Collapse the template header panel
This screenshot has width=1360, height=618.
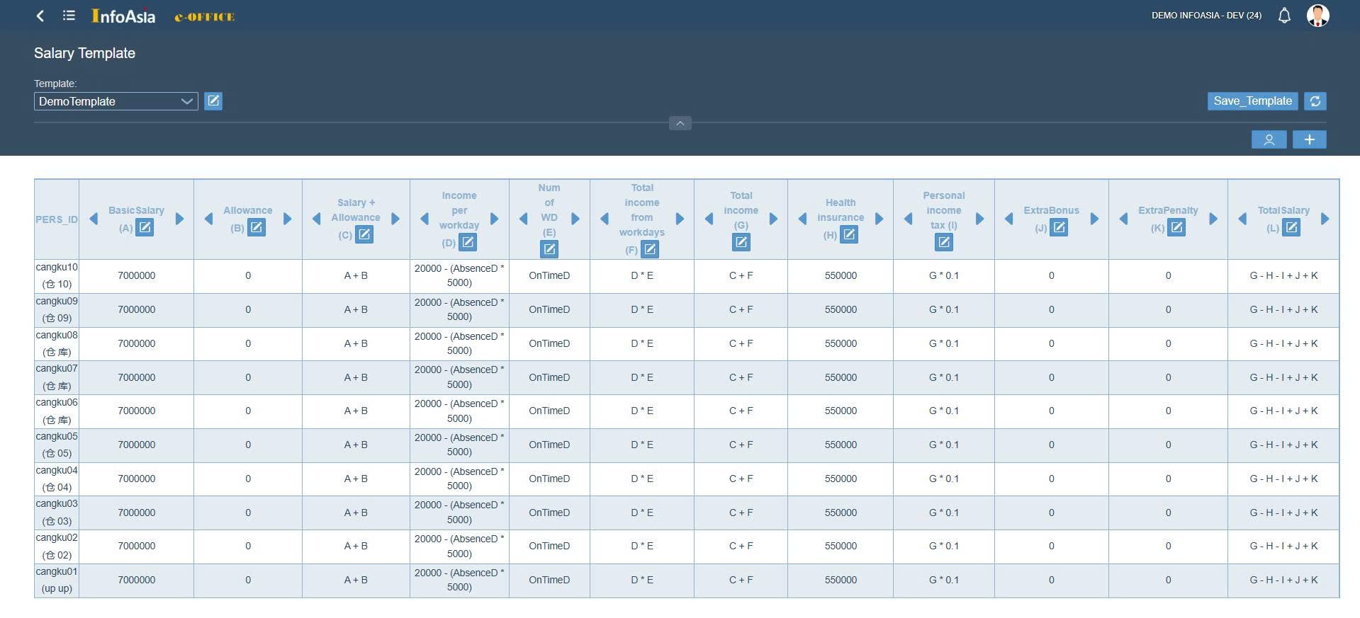point(680,123)
